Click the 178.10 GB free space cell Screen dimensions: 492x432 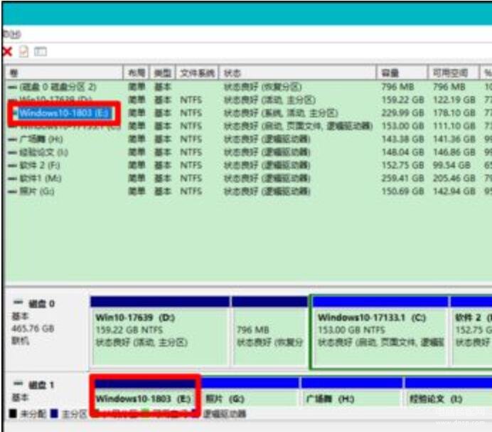point(454,113)
